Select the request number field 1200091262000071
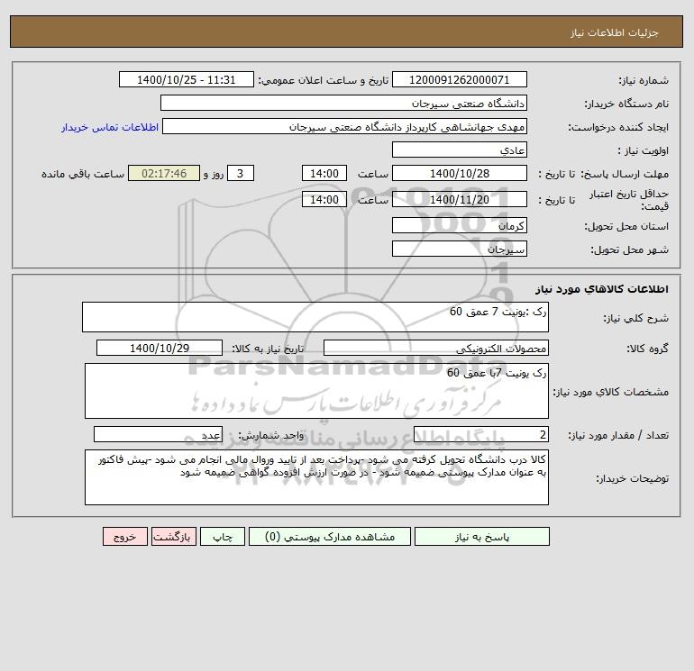Image resolution: width=694 pixels, height=671 pixels. [460, 79]
